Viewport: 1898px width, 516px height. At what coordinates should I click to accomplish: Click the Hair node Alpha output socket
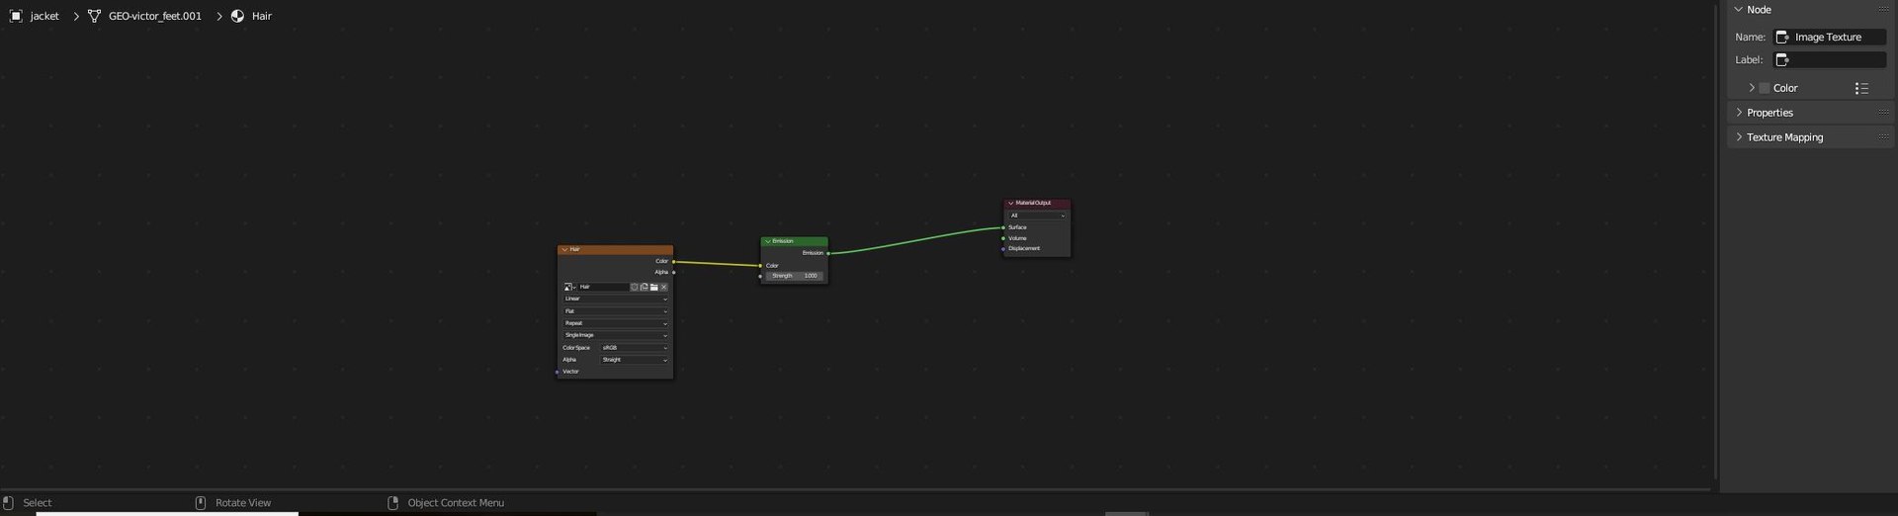point(673,272)
